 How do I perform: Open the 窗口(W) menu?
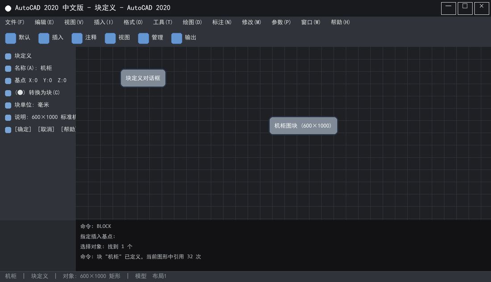310,22
